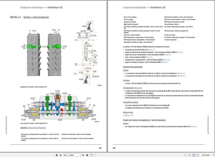
Task: Follow the Page 546 link after compensateur 5124
Action: tap(166, 60)
